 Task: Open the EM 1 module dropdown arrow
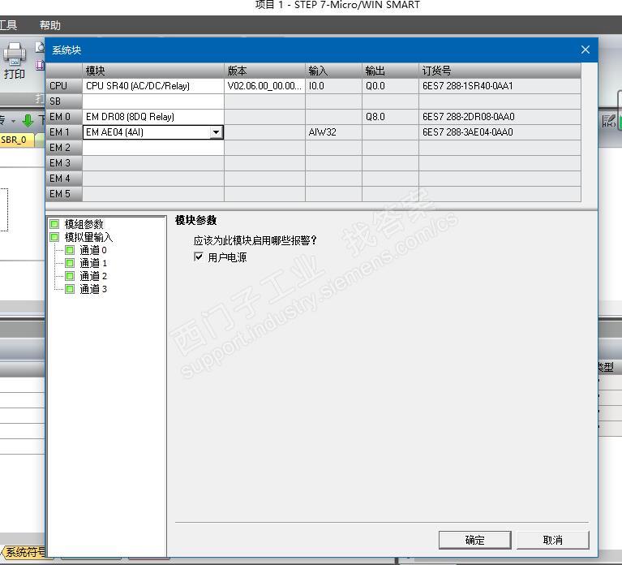click(x=217, y=132)
